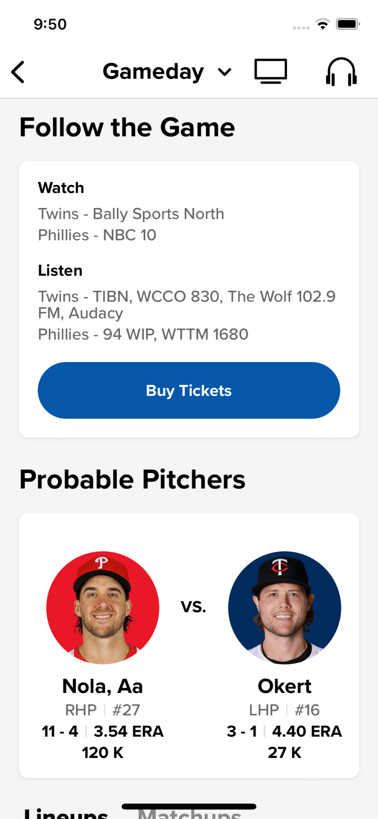Screen dimensions: 378x819
Task: Open the TV watch options icon
Action: (271, 71)
